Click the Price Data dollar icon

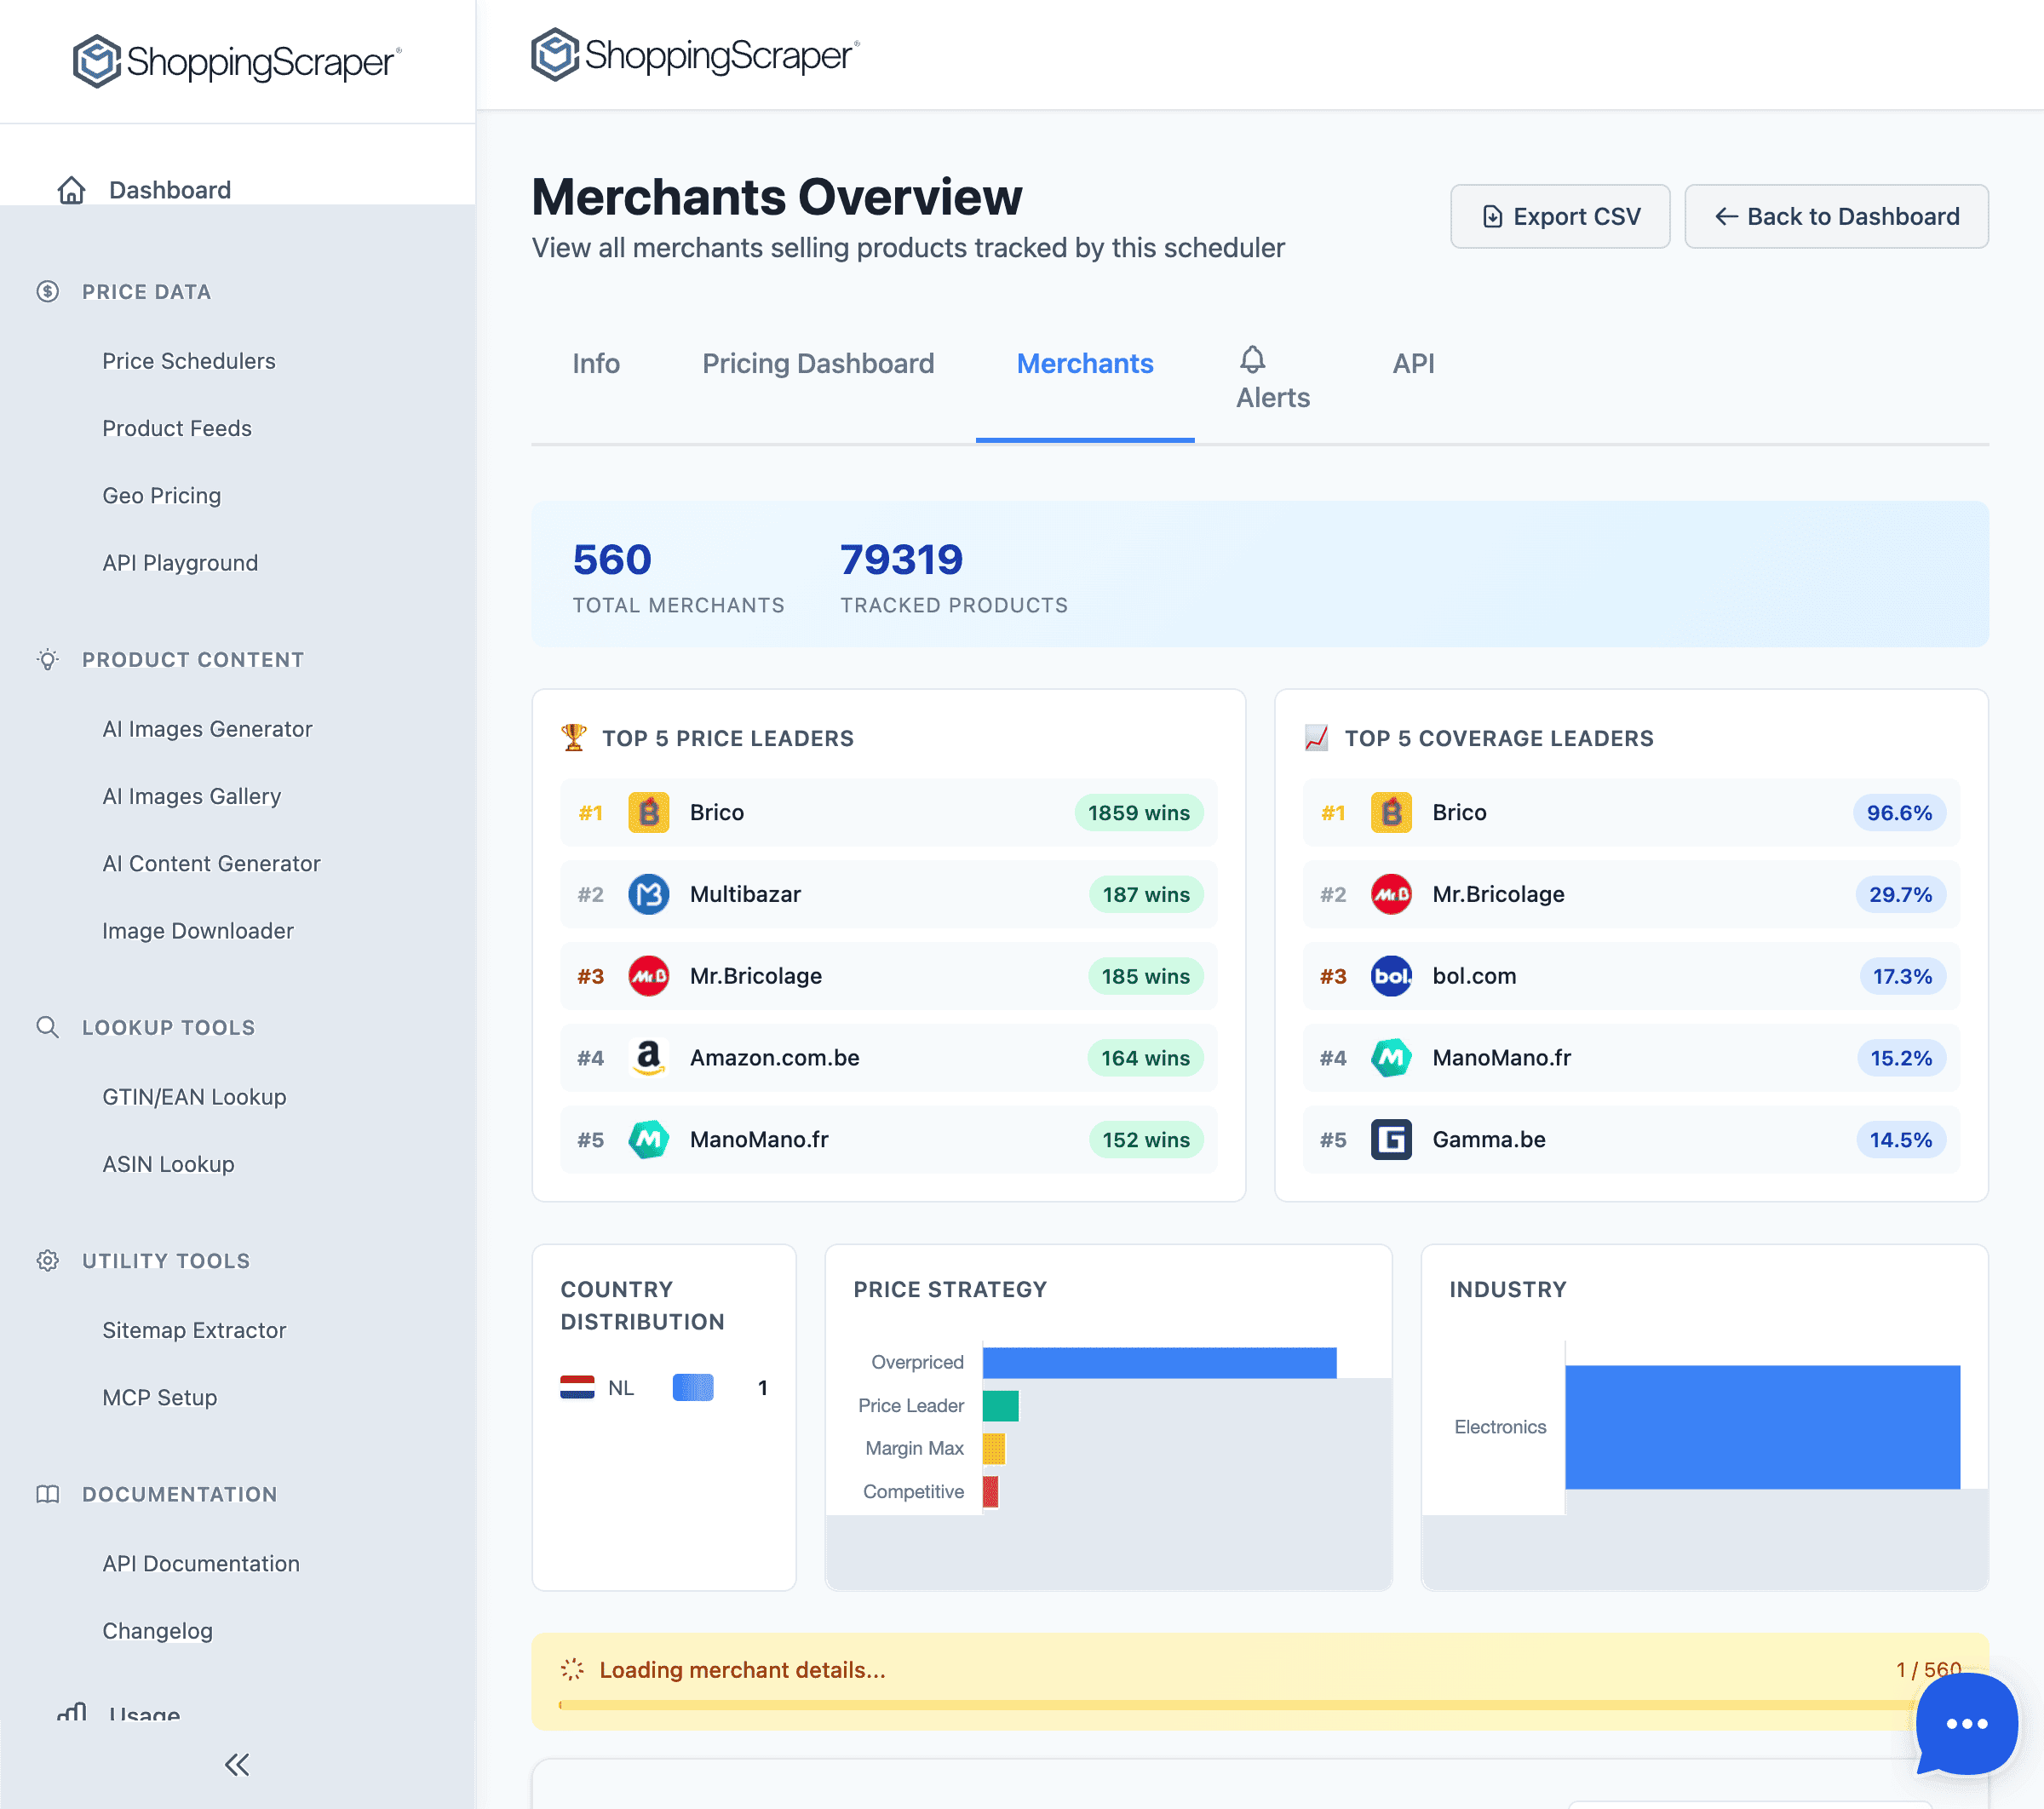48,292
